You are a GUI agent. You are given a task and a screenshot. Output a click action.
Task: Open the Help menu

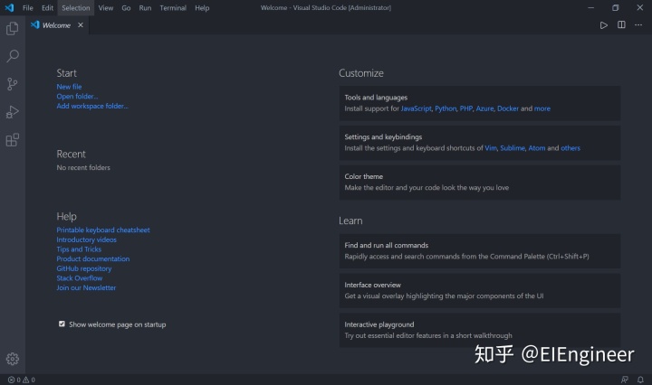202,8
